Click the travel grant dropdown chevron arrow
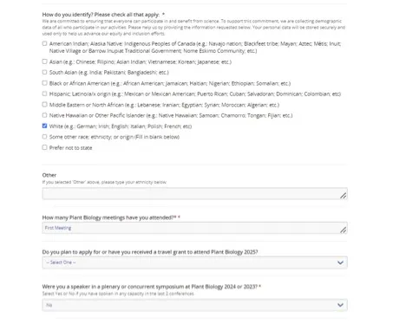 point(340,262)
